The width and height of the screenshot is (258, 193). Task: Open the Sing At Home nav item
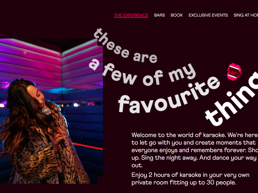tap(246, 15)
